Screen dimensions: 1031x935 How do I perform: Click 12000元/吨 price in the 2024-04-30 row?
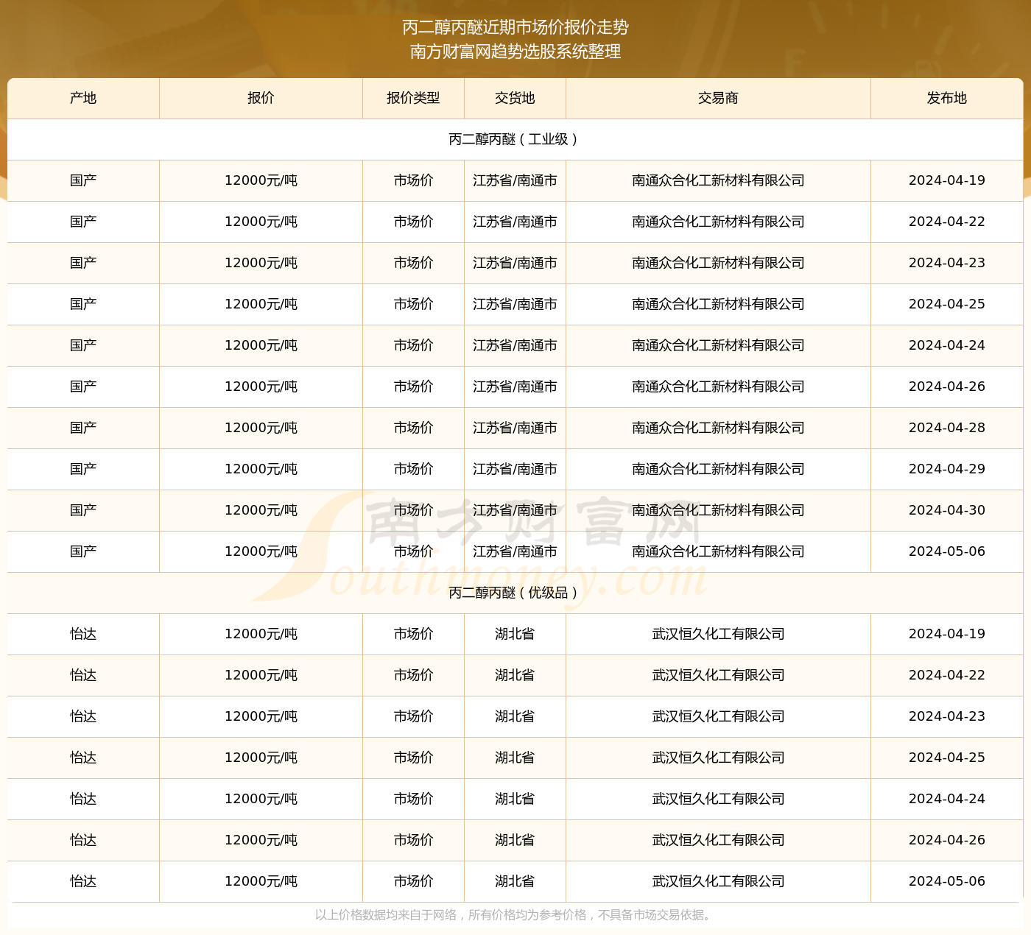(261, 510)
